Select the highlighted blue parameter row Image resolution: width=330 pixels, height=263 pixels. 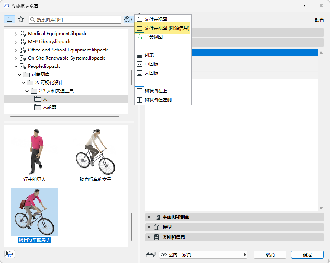click(254, 53)
